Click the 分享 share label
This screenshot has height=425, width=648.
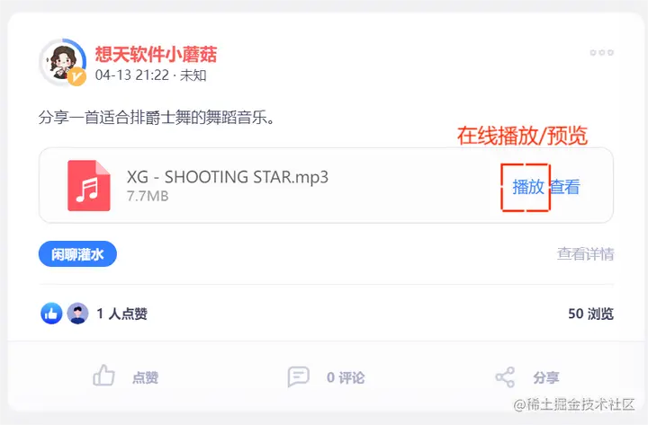click(545, 377)
